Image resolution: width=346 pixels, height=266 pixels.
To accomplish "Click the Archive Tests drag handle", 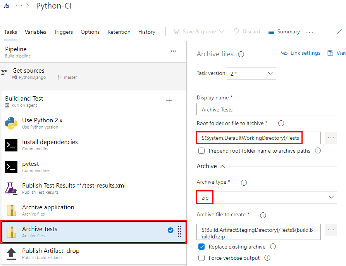I will pyautogui.click(x=179, y=231).
